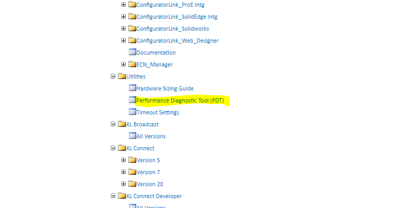
Task: Click the Hardware Sizing Guide list icon
Action: 133,88
